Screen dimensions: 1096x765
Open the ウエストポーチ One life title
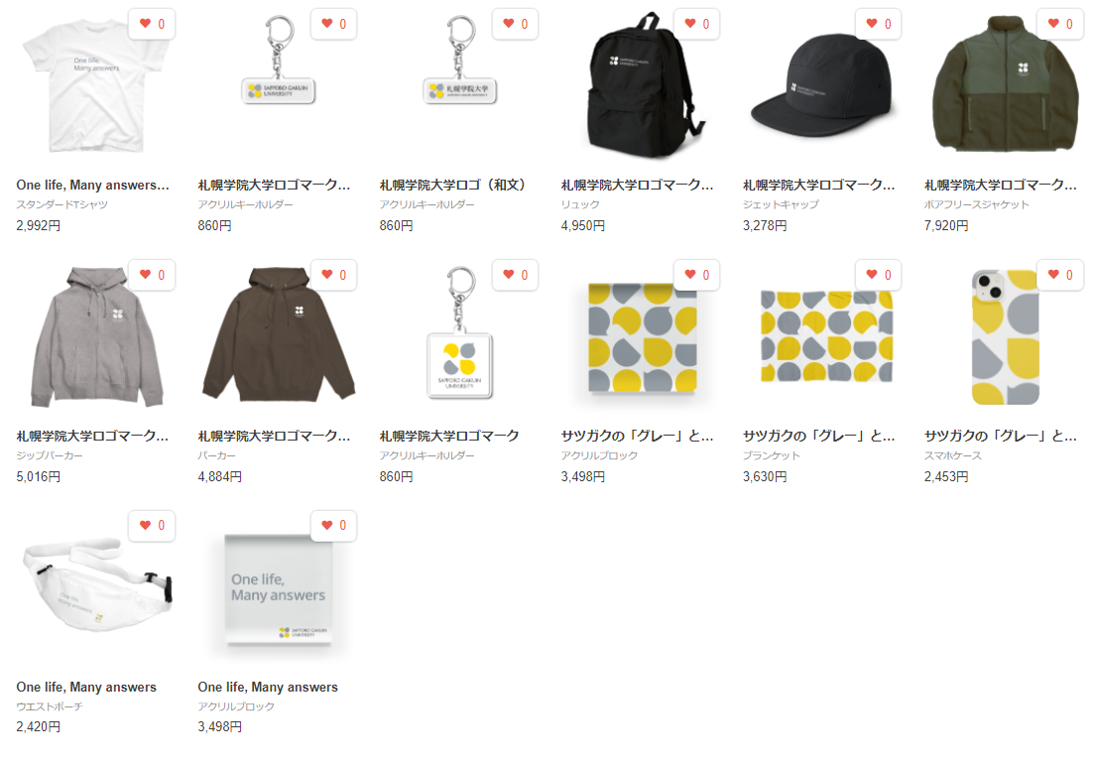(86, 688)
